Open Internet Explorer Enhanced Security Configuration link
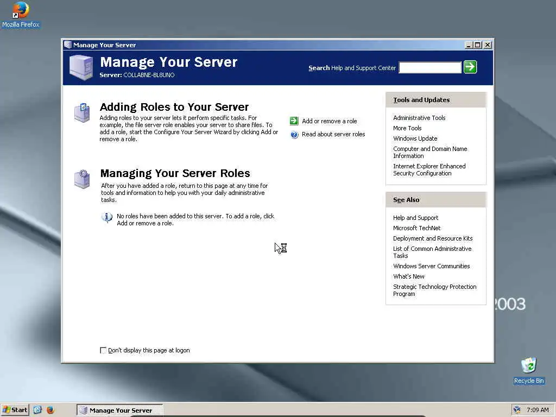 tap(429, 169)
